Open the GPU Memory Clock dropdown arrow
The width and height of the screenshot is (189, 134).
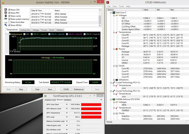[67, 109]
